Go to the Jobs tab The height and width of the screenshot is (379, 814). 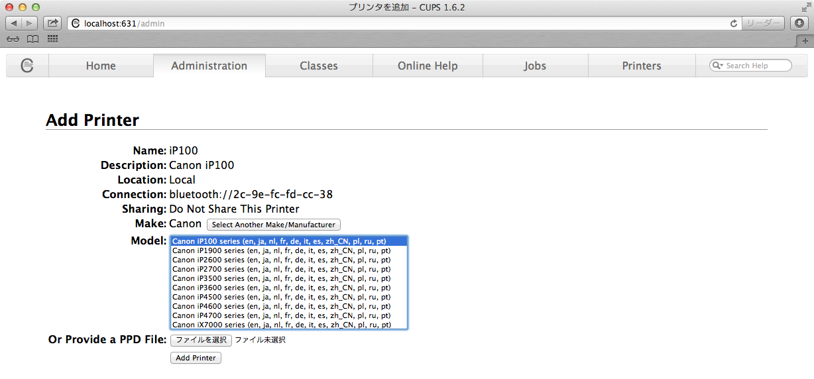click(535, 66)
